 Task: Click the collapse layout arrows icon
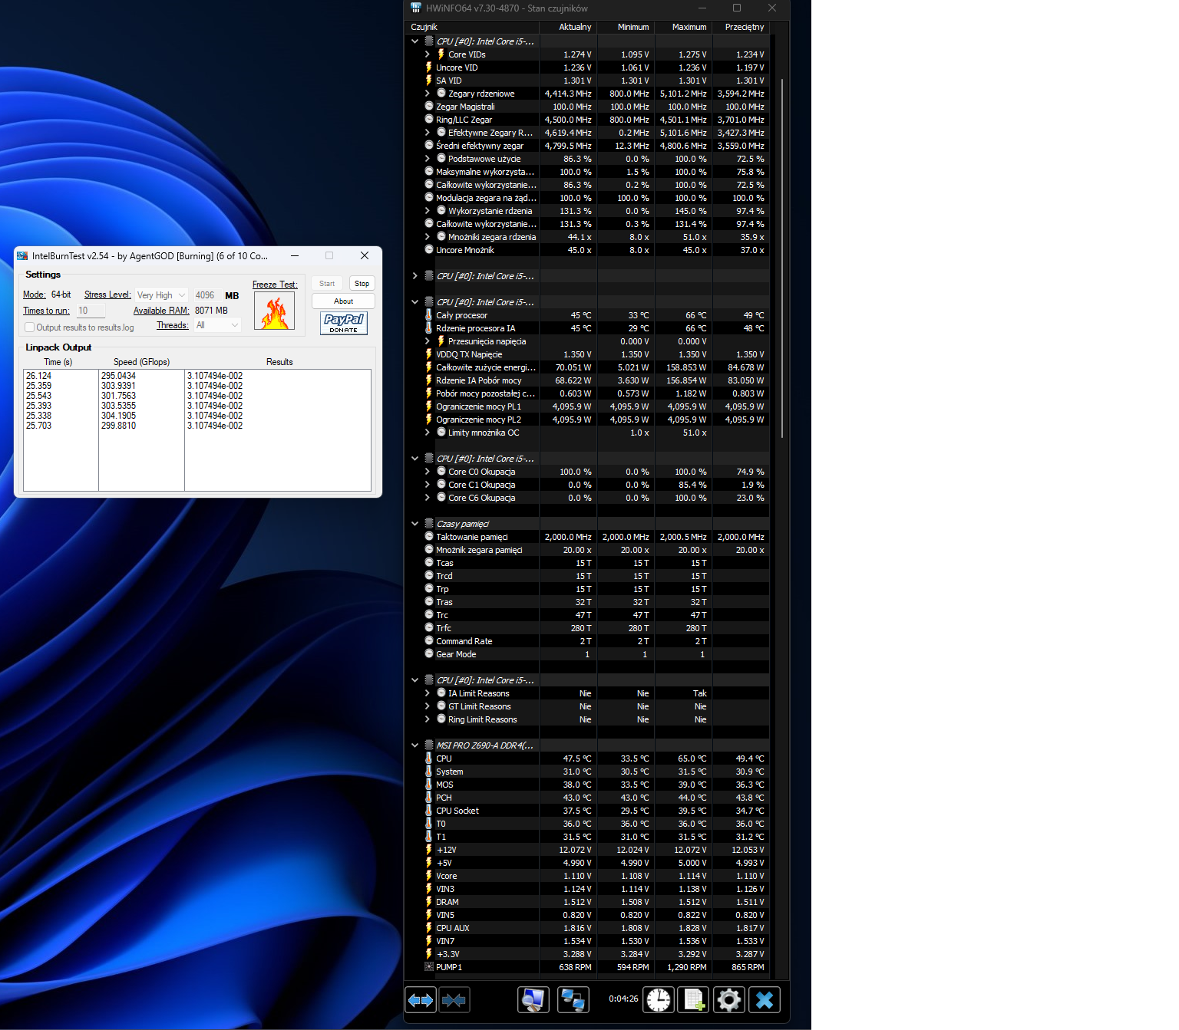454,1000
